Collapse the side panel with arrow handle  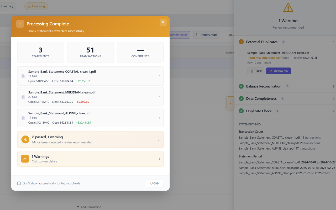click(230, 103)
